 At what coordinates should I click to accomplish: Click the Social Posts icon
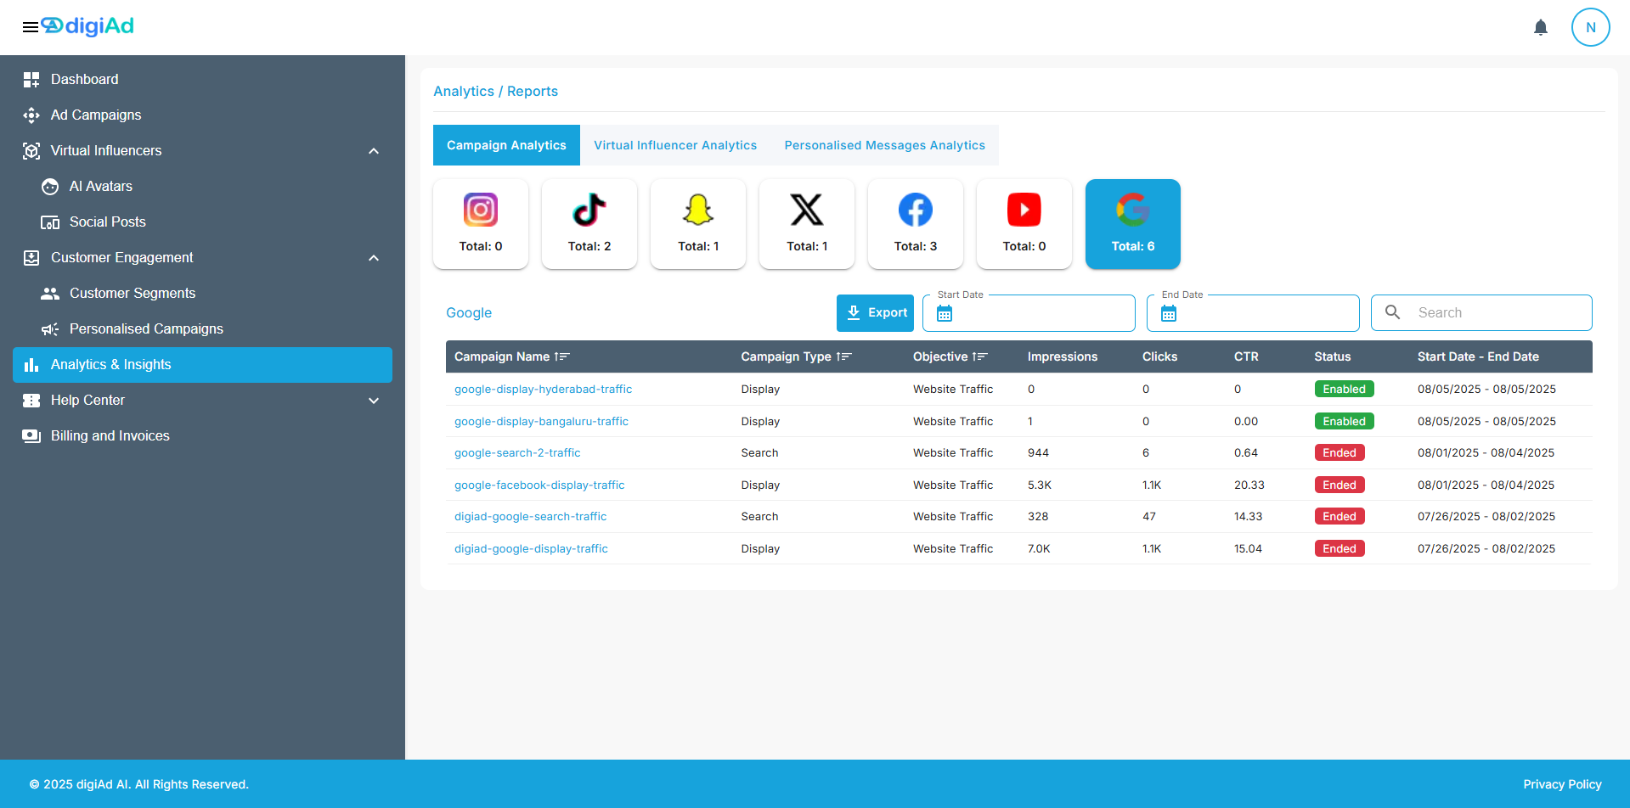pyautogui.click(x=50, y=222)
